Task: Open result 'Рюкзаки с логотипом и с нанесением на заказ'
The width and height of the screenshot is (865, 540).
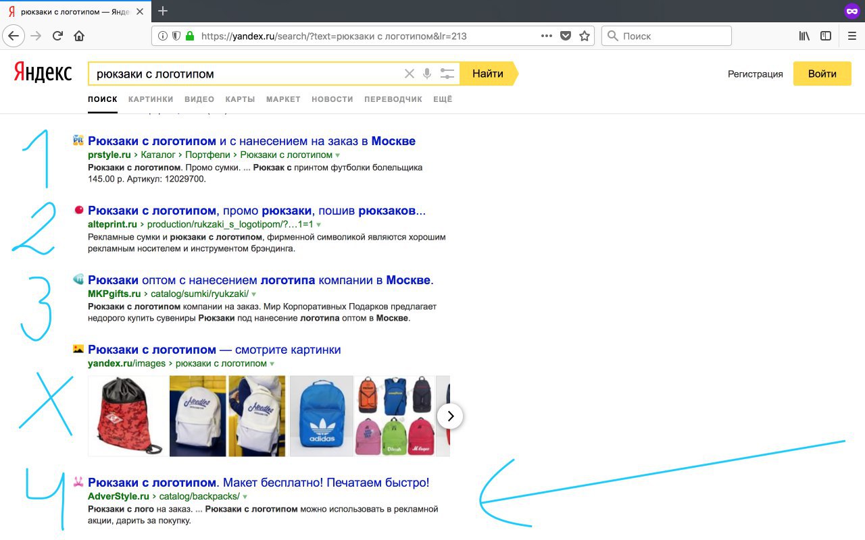Action: pyautogui.click(x=251, y=141)
